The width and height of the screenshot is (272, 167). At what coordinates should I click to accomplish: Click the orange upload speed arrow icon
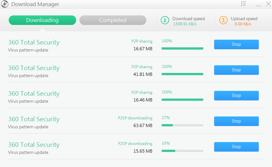pos(223,20)
